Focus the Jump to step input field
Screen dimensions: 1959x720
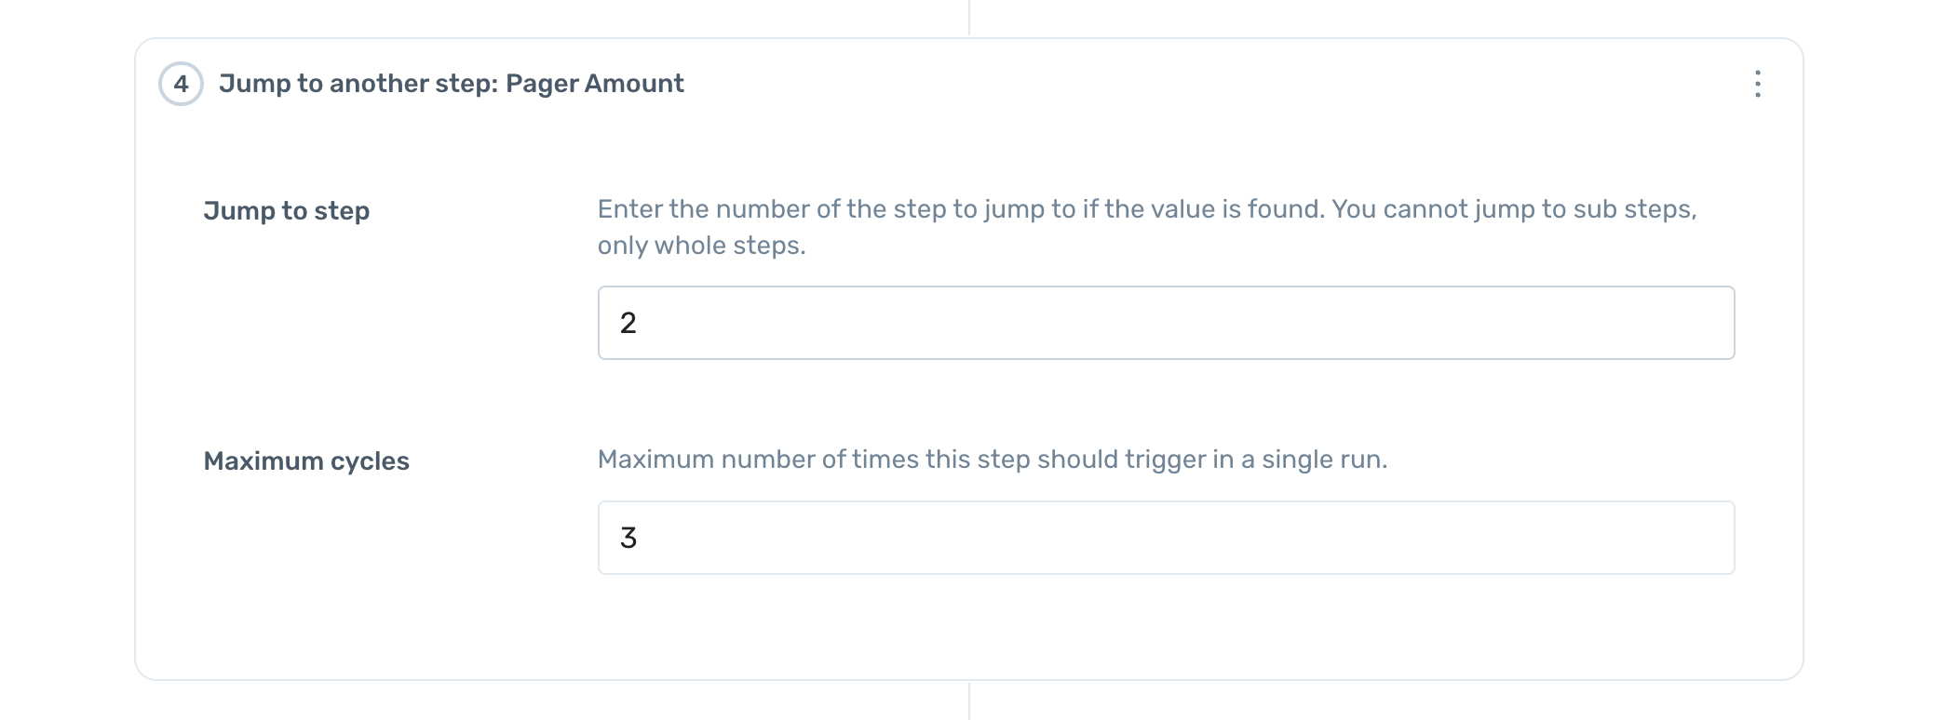pos(1166,323)
